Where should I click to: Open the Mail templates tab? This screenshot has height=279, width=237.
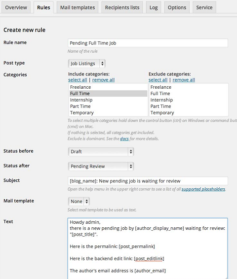(78, 7)
